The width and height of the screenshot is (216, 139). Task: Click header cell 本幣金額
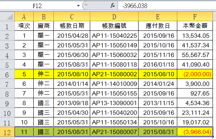tap(195, 26)
